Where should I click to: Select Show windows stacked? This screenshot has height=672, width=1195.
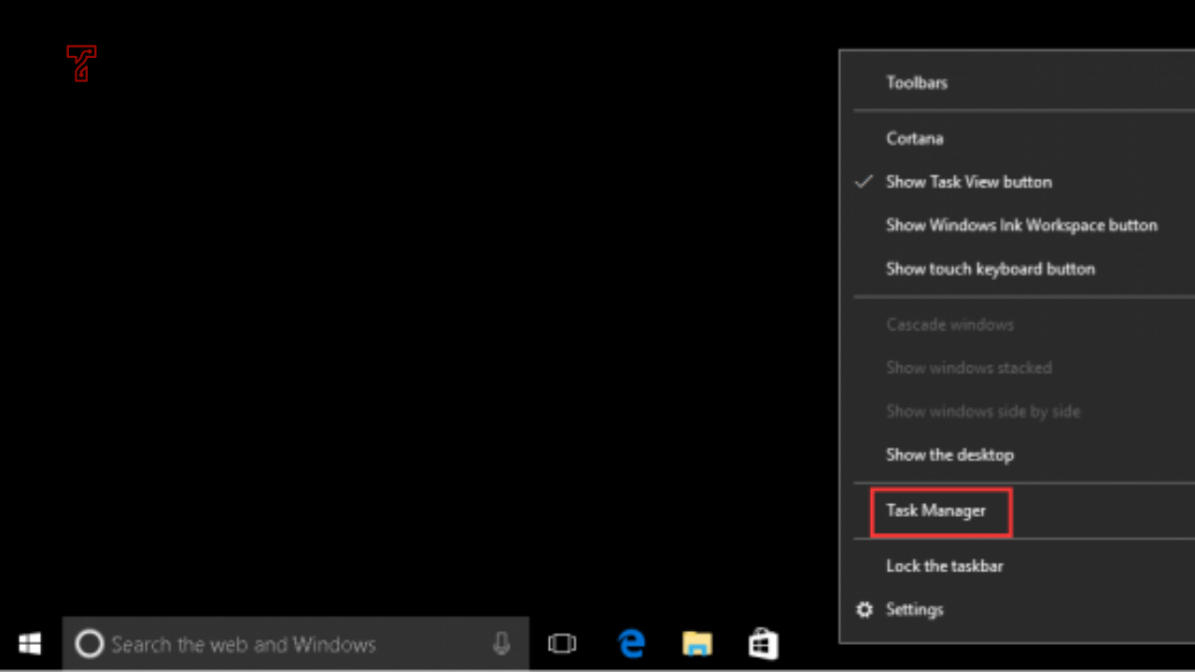click(x=968, y=368)
